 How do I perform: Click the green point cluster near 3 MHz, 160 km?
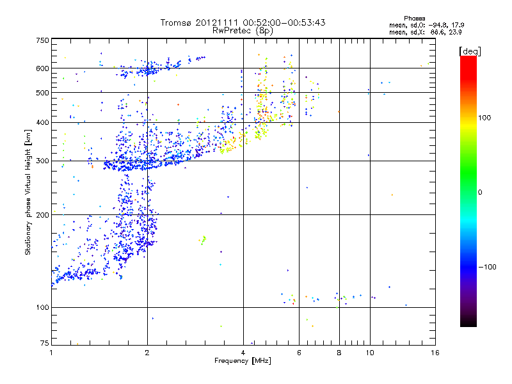[x=202, y=241]
